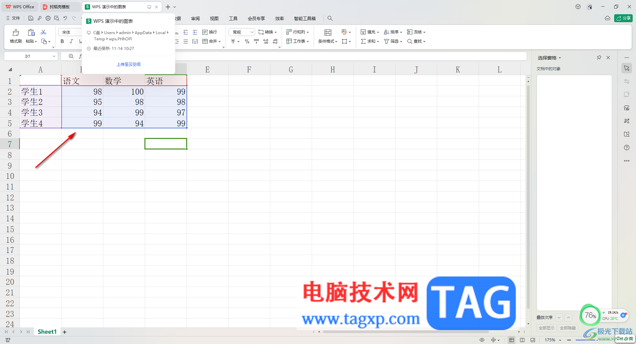
Task: Click the Save icon in quick toolbar
Action: 31,18
